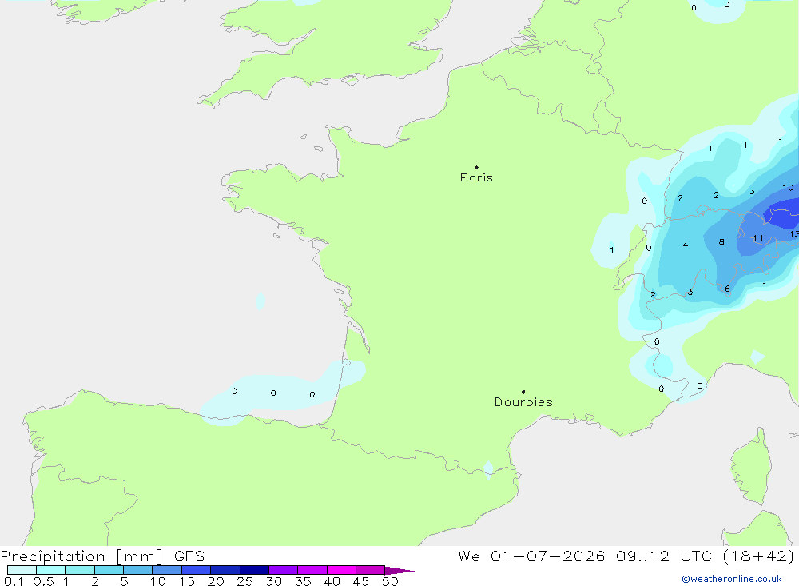This screenshot has width=799, height=586.
Task: Click the '40' legend scale label
Action: pyautogui.click(x=332, y=581)
